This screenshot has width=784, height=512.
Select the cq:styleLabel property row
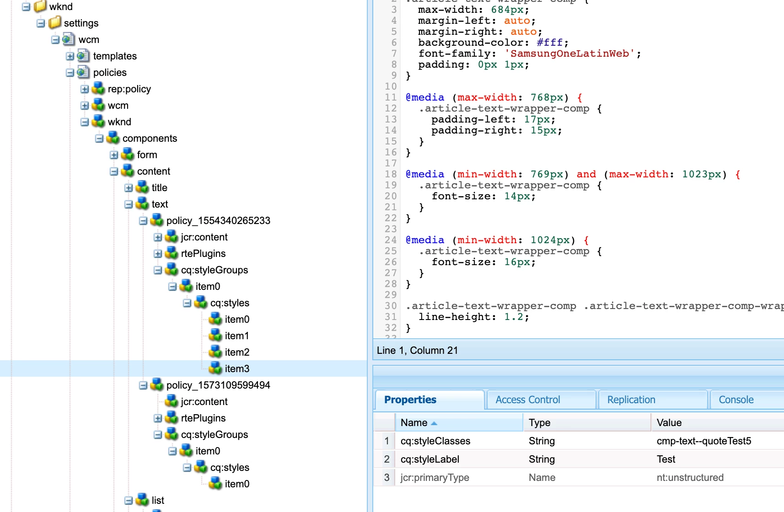[579, 459]
